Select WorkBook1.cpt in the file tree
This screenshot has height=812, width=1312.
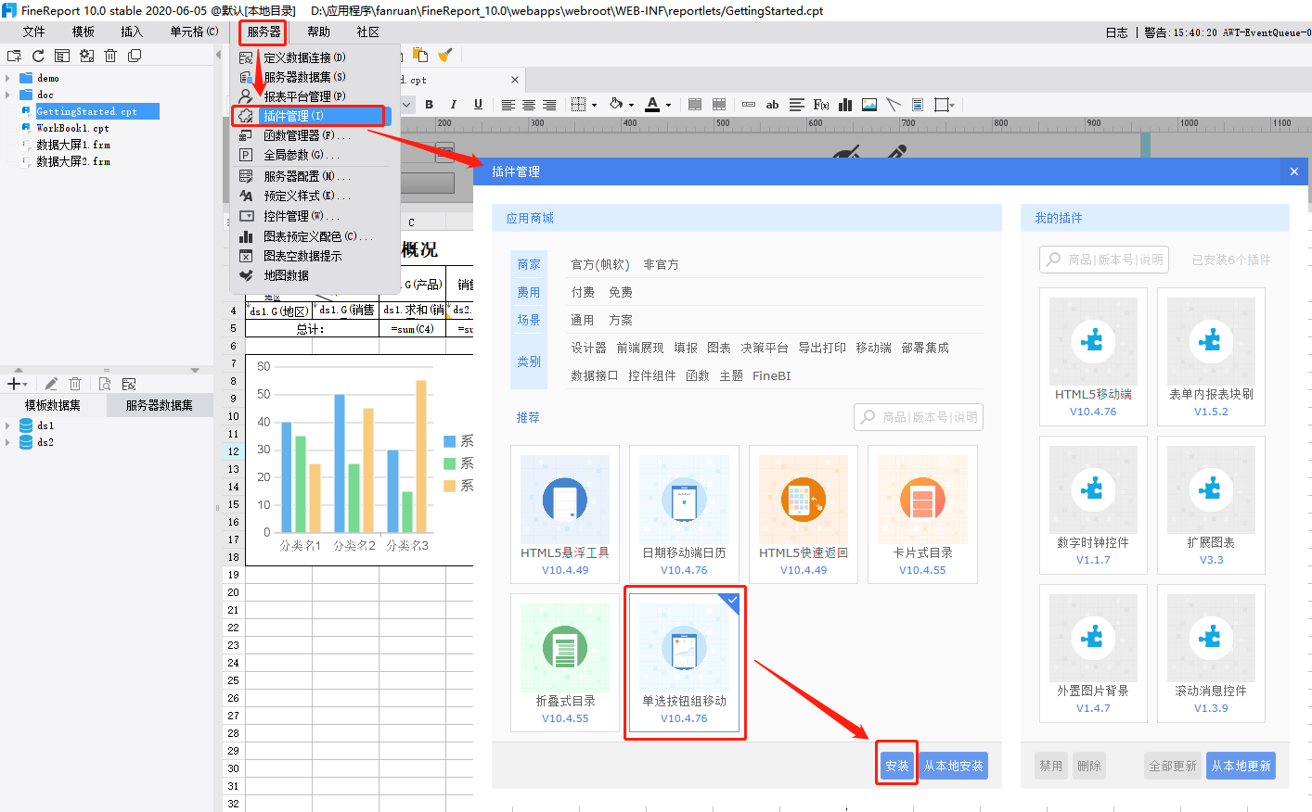(x=72, y=128)
